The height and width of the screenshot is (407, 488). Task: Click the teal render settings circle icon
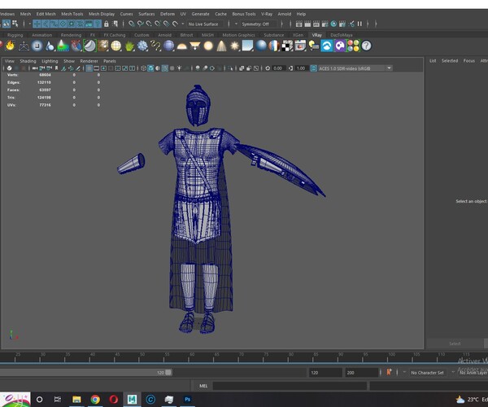click(333, 24)
